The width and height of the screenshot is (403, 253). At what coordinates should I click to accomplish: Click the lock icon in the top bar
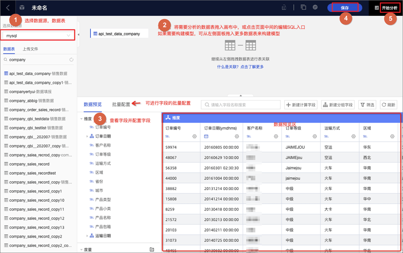click(284, 7)
